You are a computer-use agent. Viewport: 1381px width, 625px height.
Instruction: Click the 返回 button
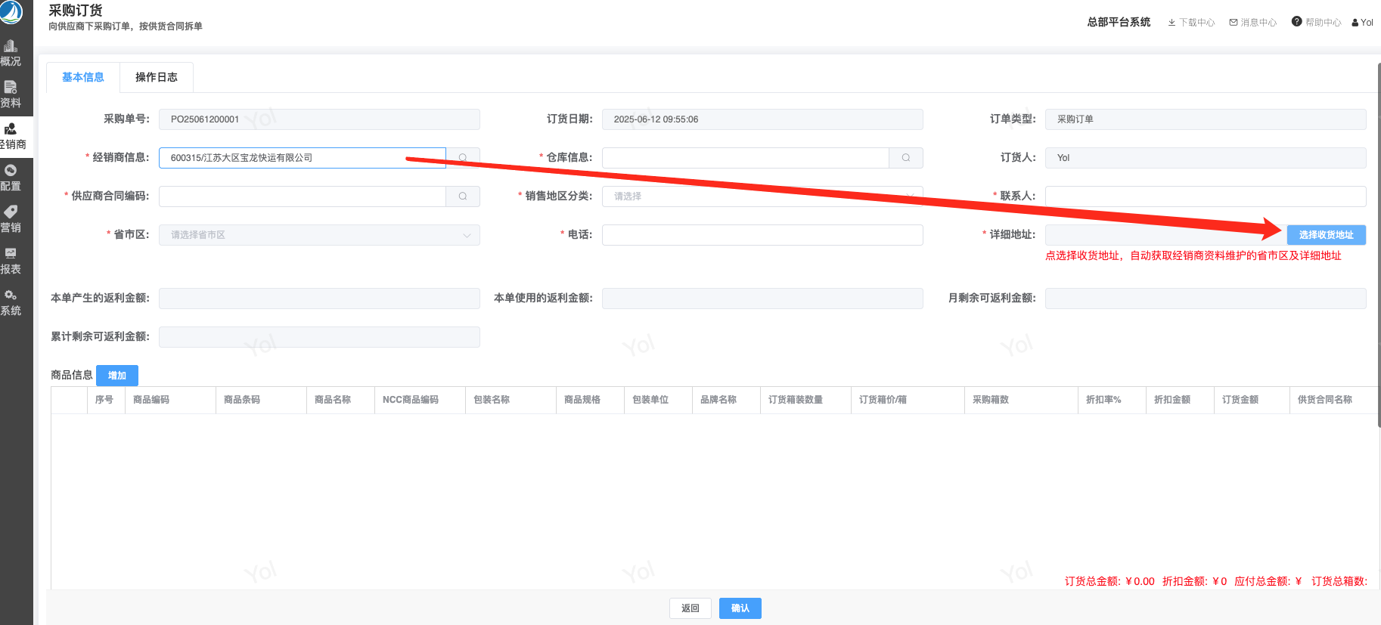point(690,608)
